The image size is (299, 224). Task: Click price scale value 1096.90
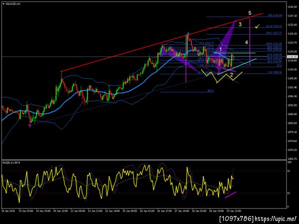pos(293,96)
